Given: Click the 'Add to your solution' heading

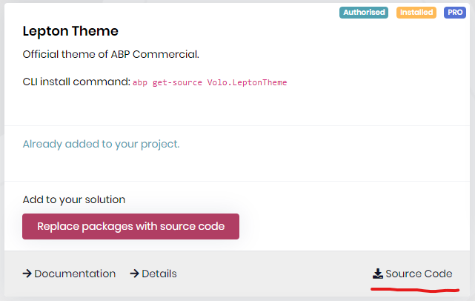Looking at the screenshot, I should point(74,199).
